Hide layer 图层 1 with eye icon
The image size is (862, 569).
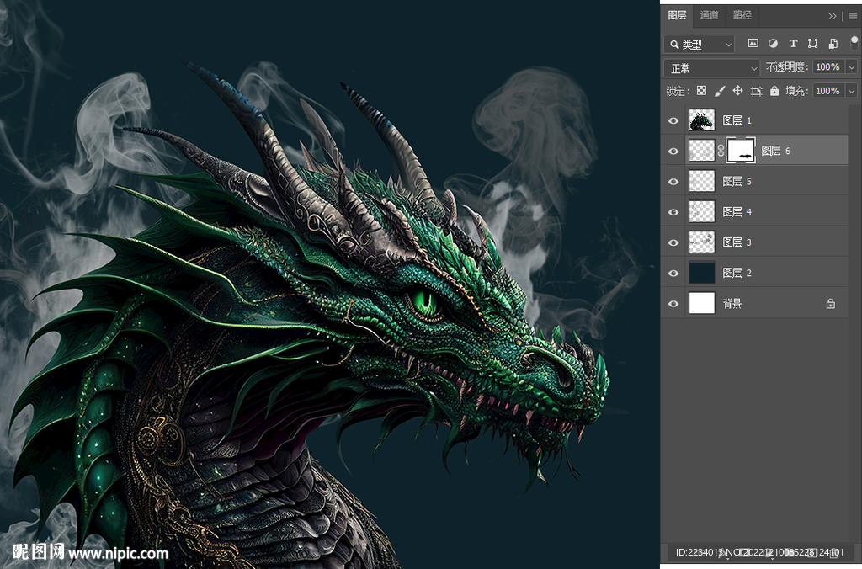(673, 120)
